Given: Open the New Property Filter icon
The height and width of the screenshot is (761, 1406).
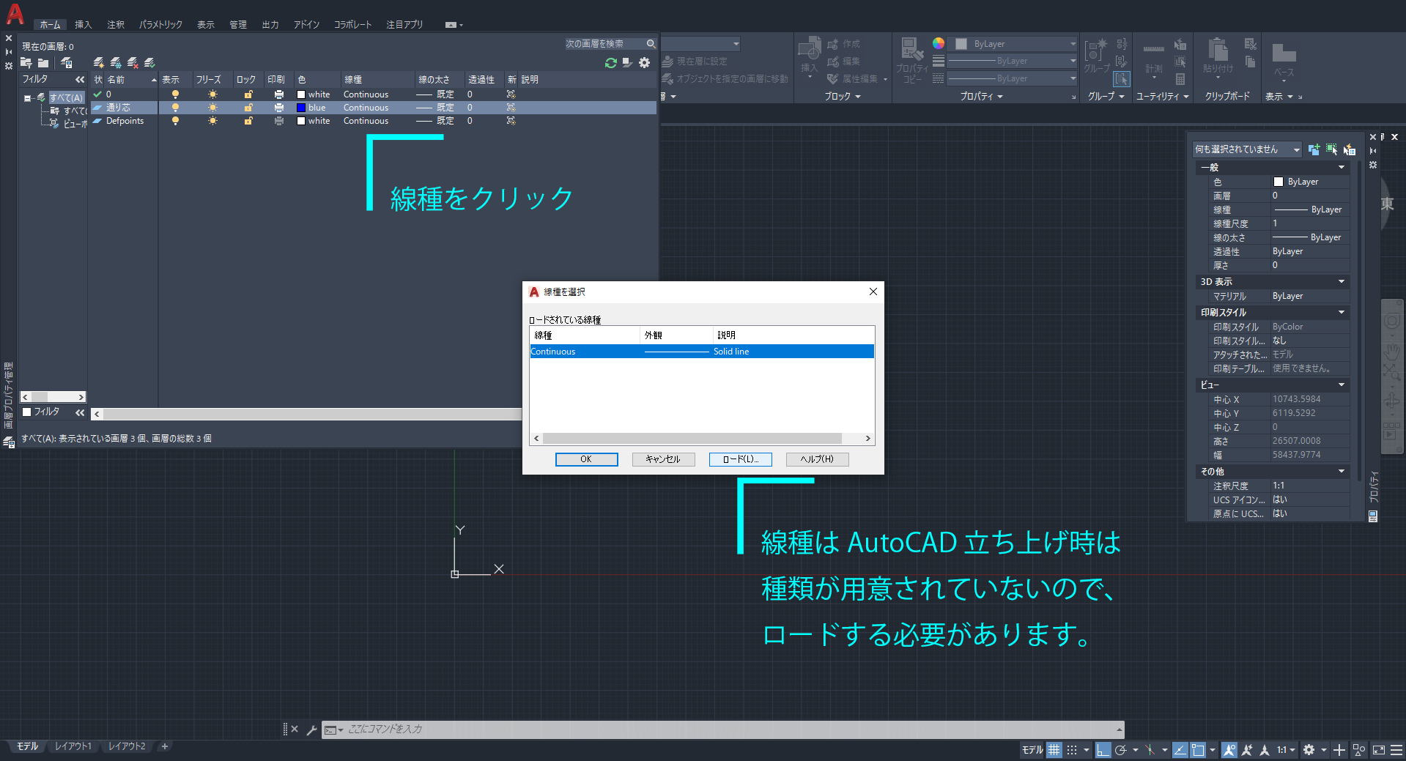Looking at the screenshot, I should point(26,63).
